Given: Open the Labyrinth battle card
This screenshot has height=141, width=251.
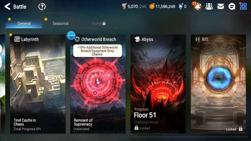Looking at the screenshot, I should pos(38,84).
